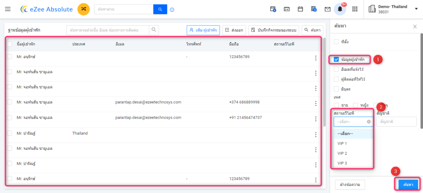Open the calculator with dollar badge icon
This screenshot has width=423, height=193.
tap(314, 9)
